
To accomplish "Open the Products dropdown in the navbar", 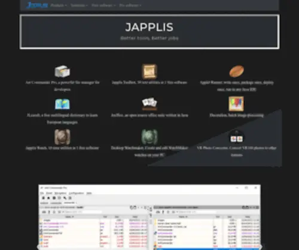I will click(59, 5).
